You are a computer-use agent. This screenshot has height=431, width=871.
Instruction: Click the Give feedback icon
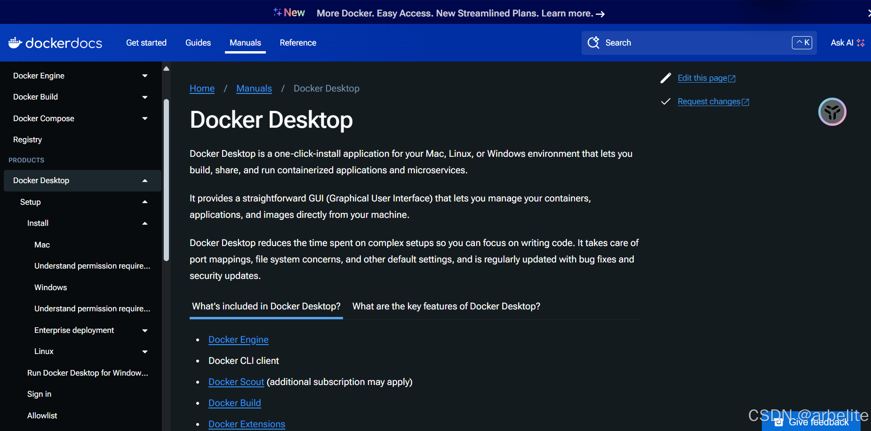click(779, 422)
